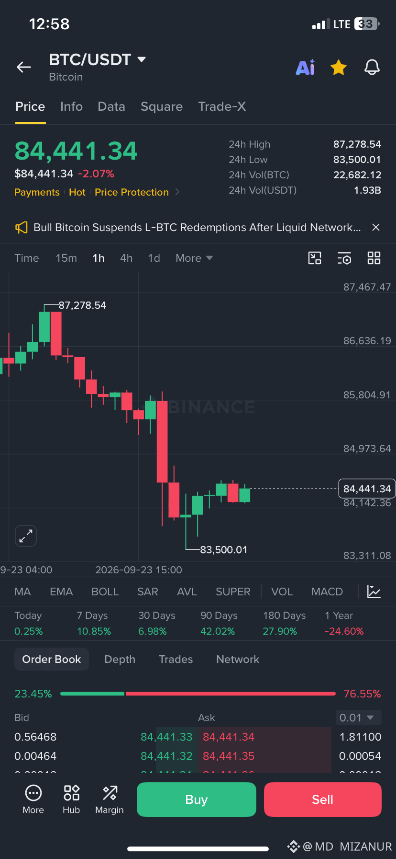Switch to the Info tab
Screen dimensions: 396x859
[x=71, y=106]
